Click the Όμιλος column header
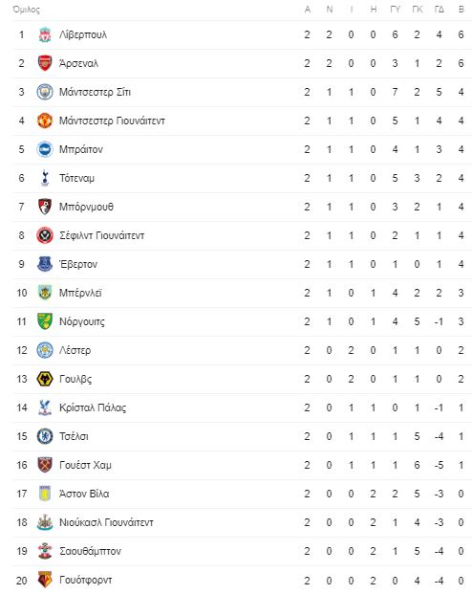 click(26, 10)
